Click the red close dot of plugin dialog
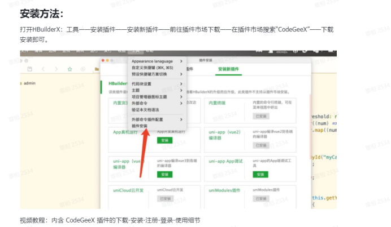 [103, 60]
